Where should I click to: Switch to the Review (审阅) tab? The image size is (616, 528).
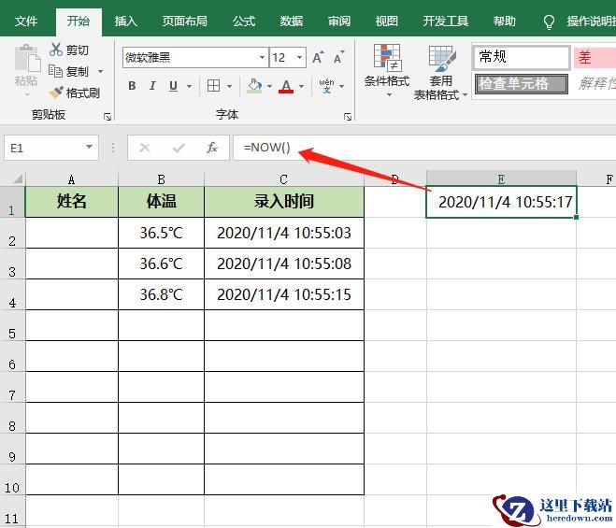339,21
